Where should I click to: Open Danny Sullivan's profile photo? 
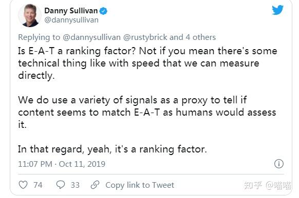(x=30, y=15)
